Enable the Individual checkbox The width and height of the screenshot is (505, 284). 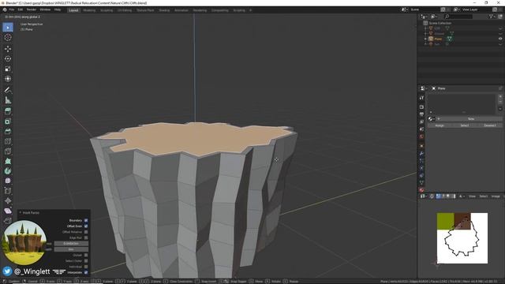coord(86,267)
